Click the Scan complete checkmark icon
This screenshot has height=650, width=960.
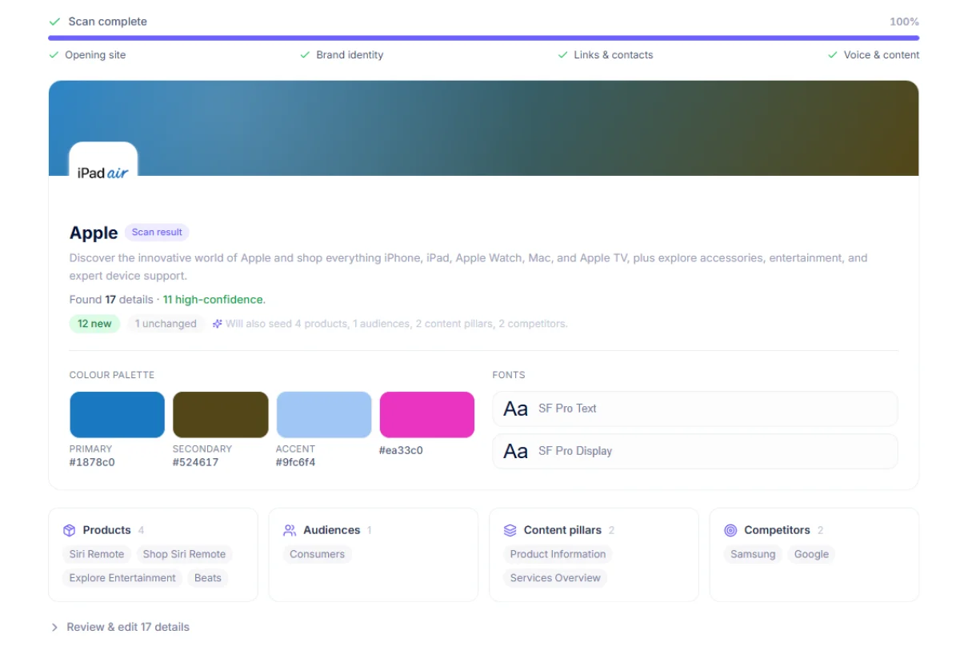54,22
